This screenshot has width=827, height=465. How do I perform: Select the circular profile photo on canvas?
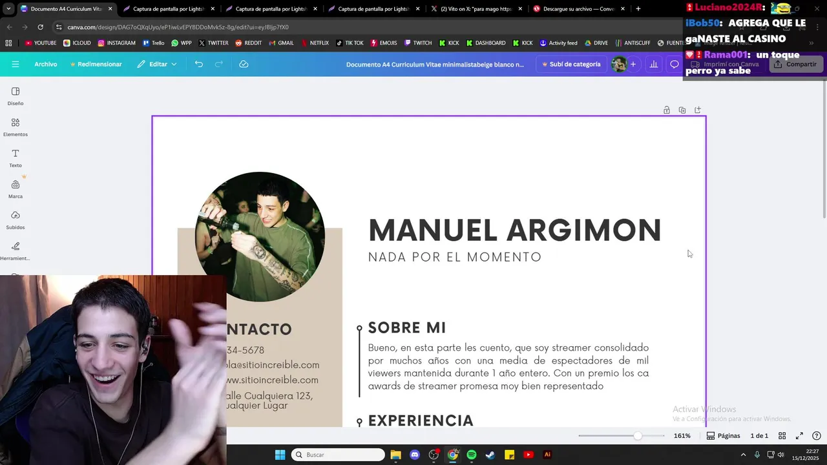pyautogui.click(x=260, y=236)
